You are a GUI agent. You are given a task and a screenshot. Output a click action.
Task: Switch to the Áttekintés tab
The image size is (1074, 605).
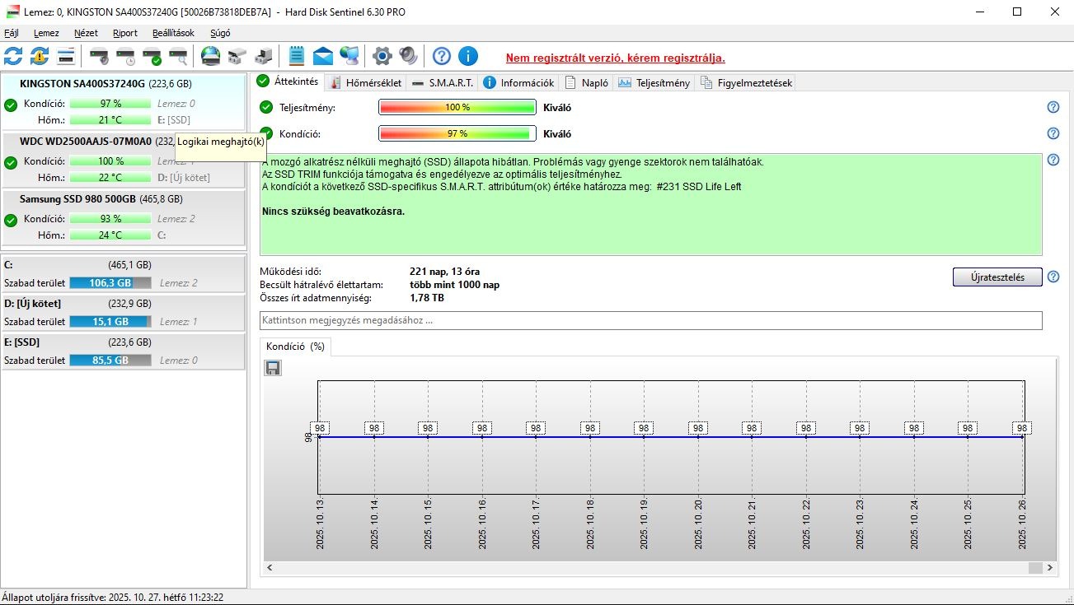pos(288,81)
